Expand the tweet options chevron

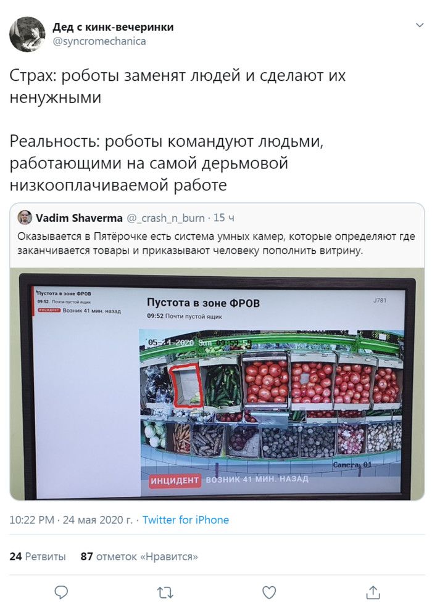420,26
